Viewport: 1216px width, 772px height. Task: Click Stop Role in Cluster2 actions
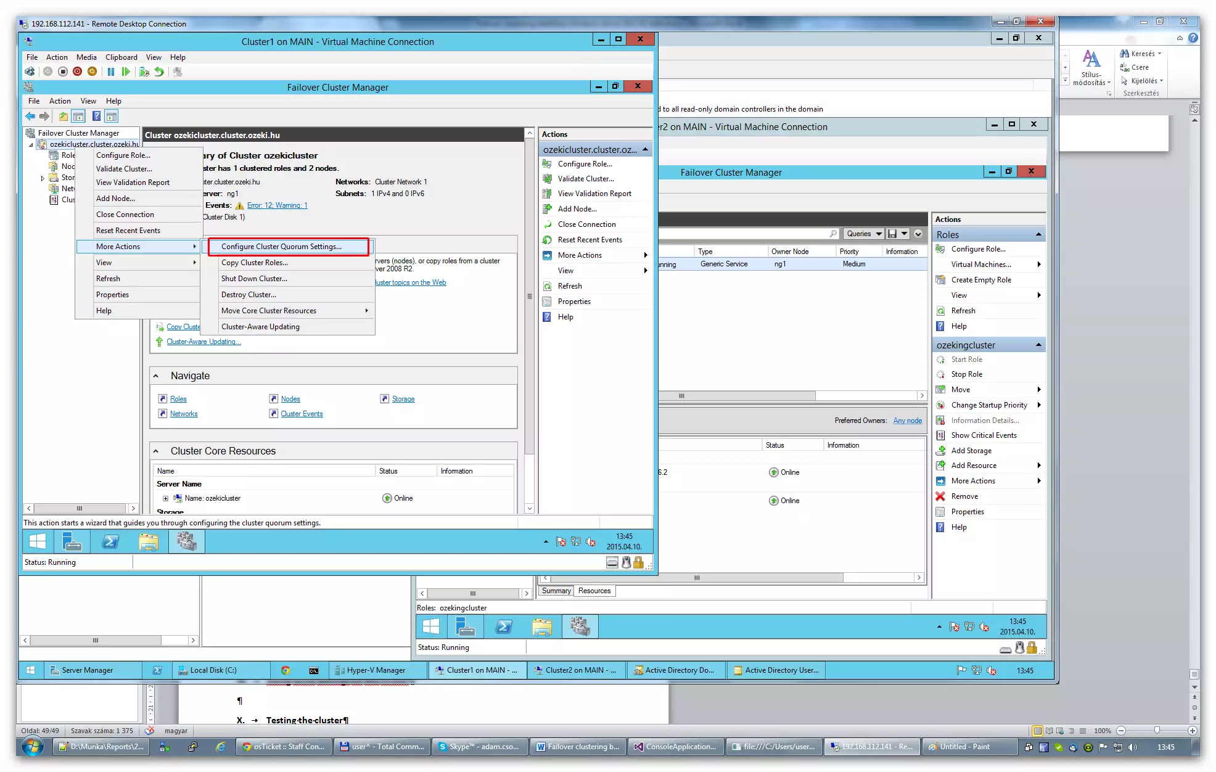966,374
